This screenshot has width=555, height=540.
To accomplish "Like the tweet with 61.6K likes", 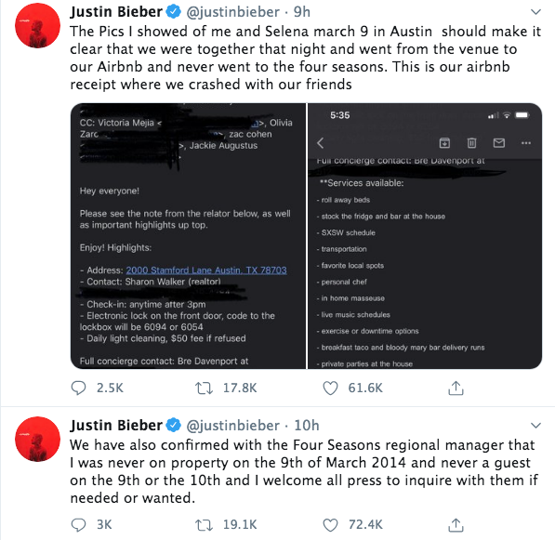I will (x=330, y=388).
